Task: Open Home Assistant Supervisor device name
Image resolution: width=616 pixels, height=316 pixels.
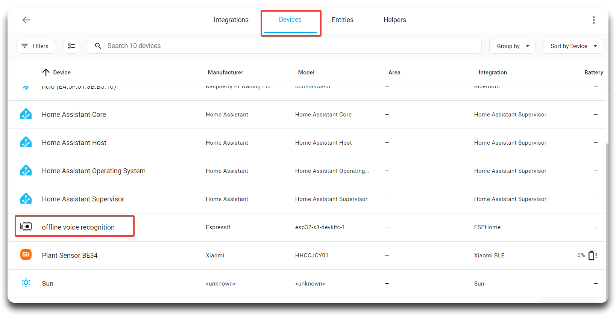Action: coord(83,199)
